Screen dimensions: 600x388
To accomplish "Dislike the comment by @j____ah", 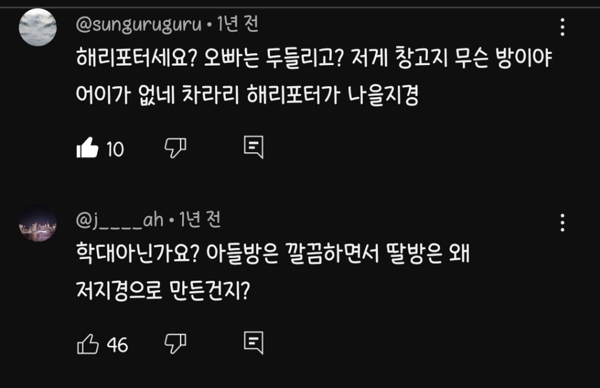I will pyautogui.click(x=175, y=343).
